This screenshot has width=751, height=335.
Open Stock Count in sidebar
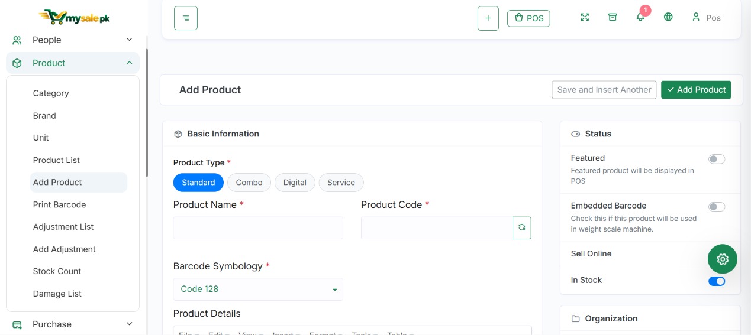pos(57,271)
